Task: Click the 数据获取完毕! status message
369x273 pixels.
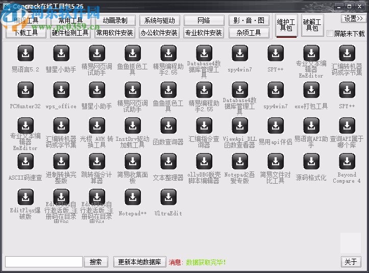Action: coord(206,262)
